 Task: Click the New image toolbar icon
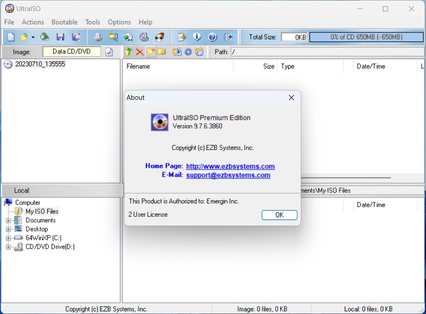coord(11,37)
